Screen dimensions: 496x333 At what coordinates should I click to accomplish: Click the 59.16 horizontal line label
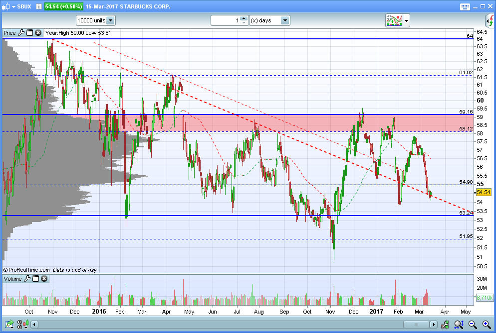pos(466,111)
